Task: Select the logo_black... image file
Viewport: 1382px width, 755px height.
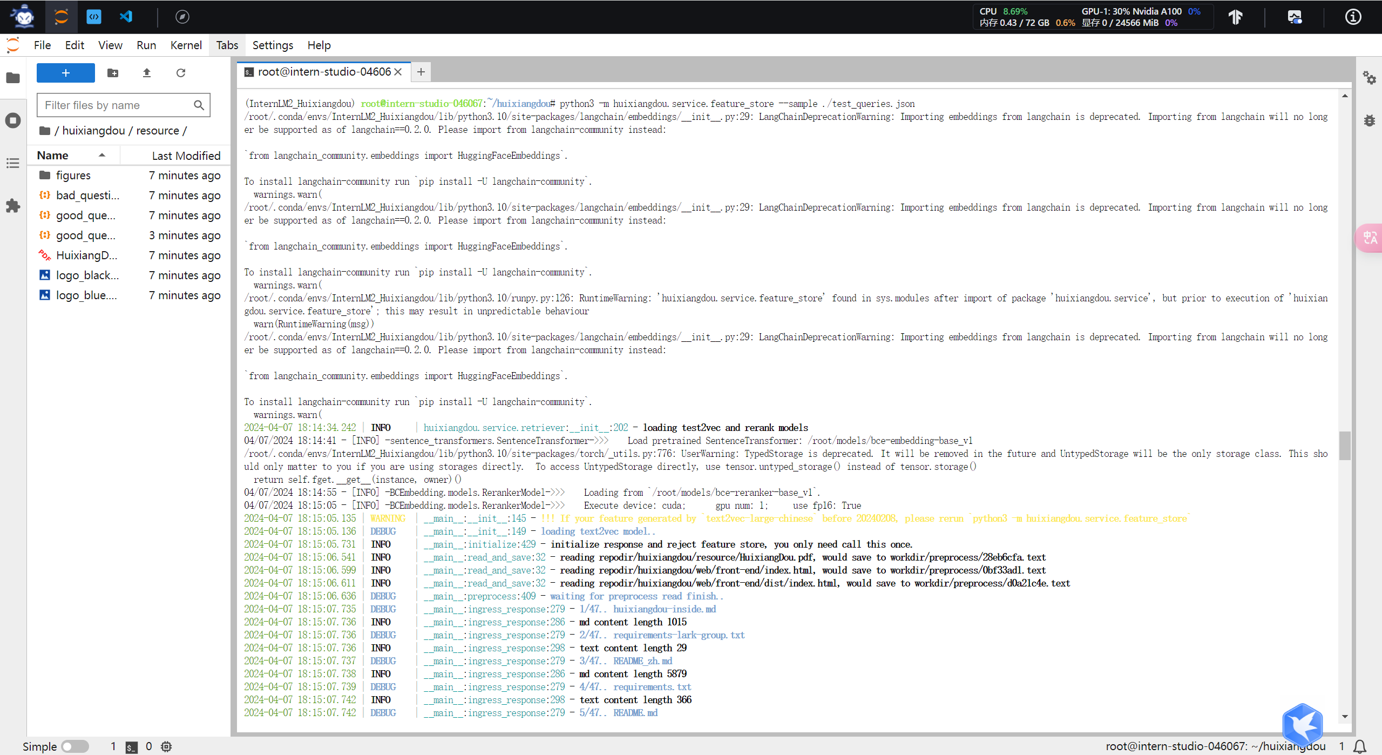Action: tap(130, 275)
